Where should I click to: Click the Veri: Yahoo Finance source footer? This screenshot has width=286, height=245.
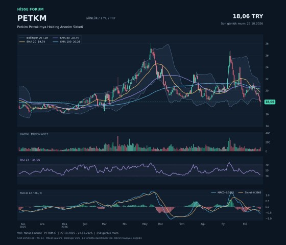pos(68,233)
